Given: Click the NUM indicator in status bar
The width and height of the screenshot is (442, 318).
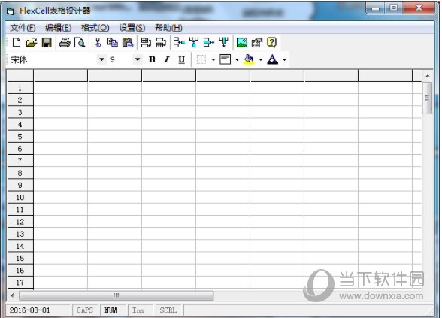Looking at the screenshot, I should click(110, 310).
